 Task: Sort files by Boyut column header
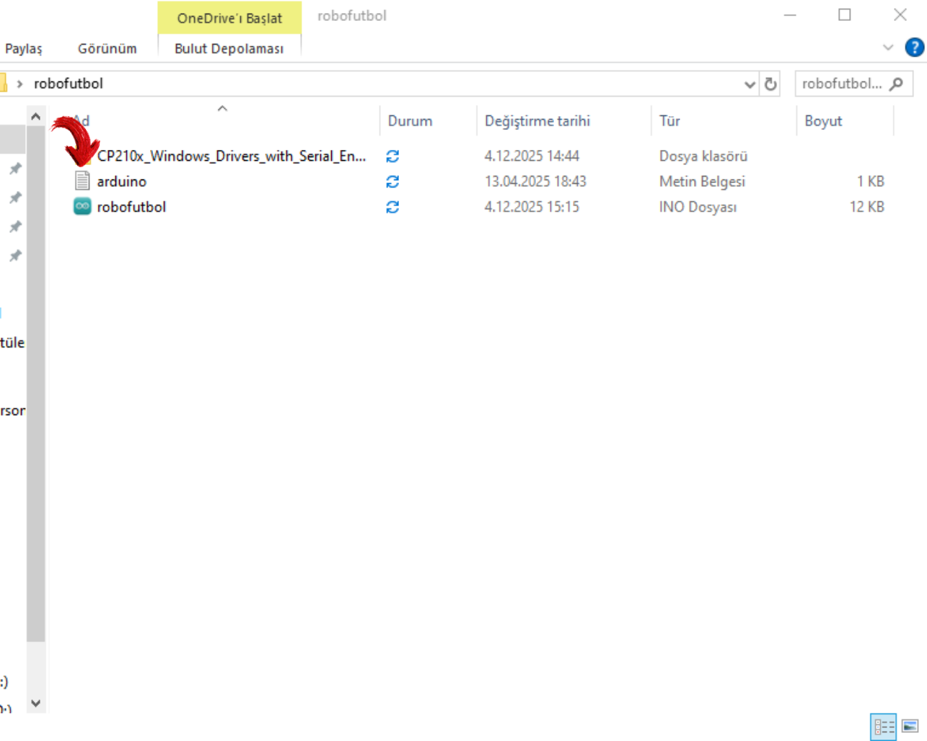coord(823,121)
